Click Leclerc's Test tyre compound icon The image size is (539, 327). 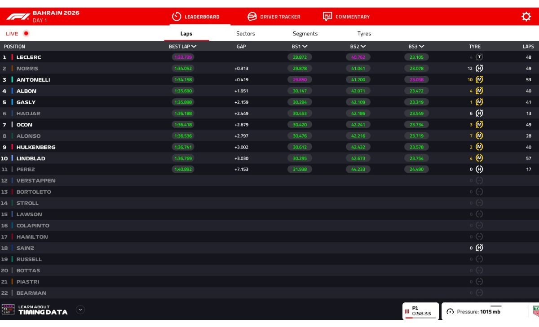tap(479, 57)
